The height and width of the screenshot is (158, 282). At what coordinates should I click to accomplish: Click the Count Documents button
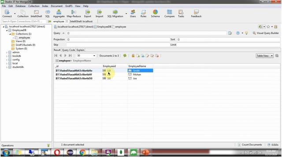(x=250, y=145)
